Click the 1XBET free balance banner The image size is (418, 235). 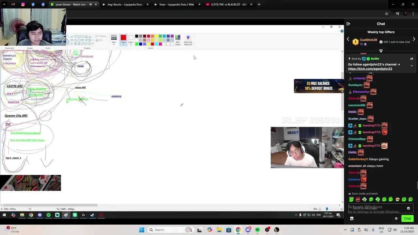(319, 86)
